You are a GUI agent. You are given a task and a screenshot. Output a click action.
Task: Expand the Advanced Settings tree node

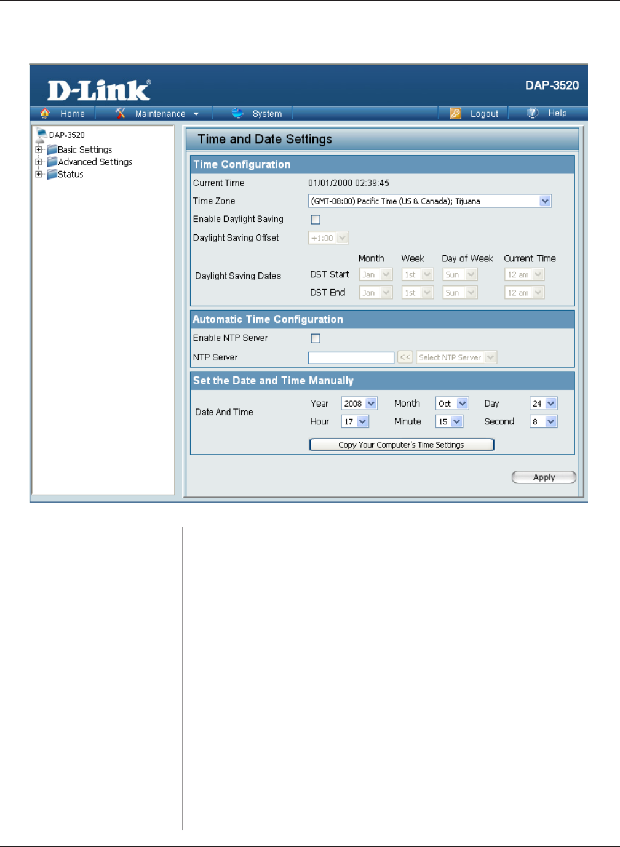click(x=39, y=162)
